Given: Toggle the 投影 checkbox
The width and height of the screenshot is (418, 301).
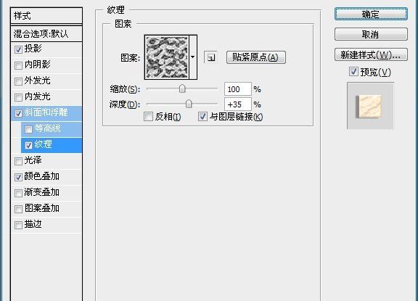Looking at the screenshot, I should [x=18, y=49].
